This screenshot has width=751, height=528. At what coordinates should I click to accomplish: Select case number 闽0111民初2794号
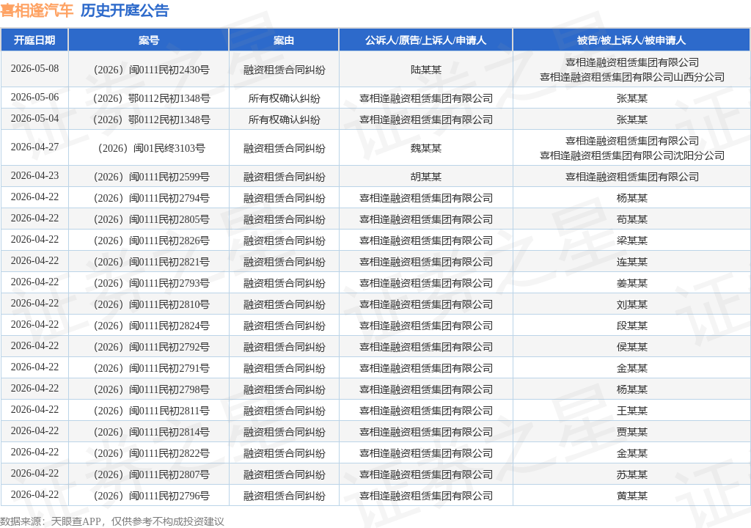(x=169, y=198)
